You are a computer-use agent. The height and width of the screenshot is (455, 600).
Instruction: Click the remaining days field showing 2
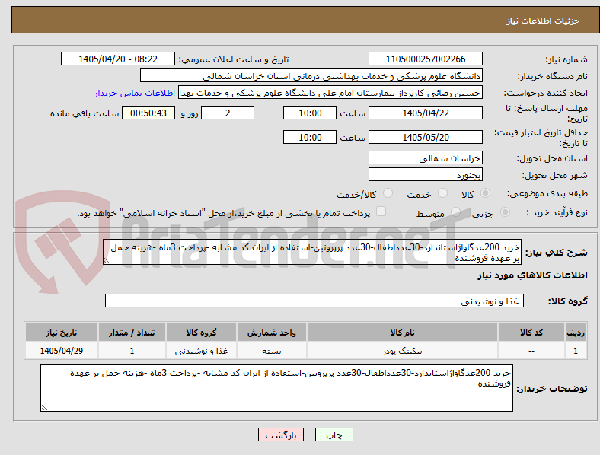(x=228, y=113)
